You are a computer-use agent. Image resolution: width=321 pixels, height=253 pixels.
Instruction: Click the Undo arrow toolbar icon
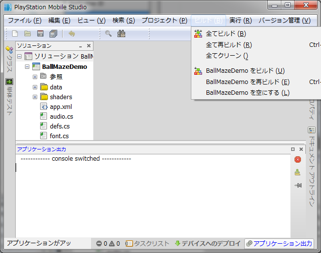(71, 34)
